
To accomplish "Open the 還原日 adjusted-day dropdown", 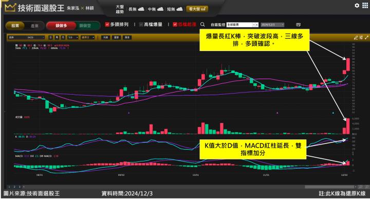I will click(88, 38).
